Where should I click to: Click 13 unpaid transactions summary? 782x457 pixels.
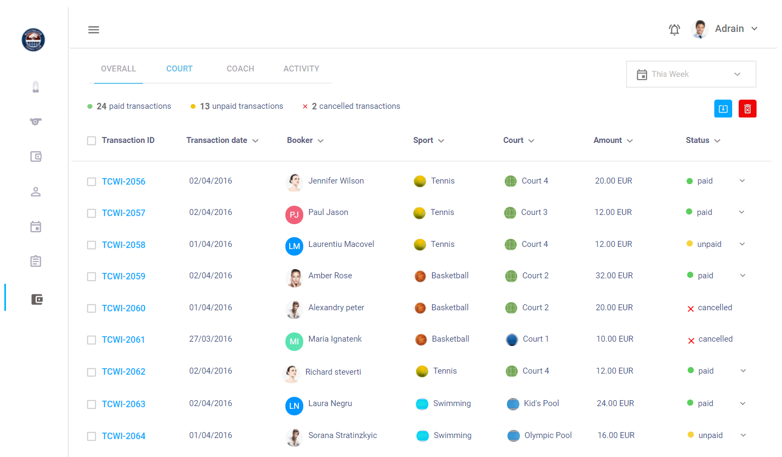(x=237, y=106)
